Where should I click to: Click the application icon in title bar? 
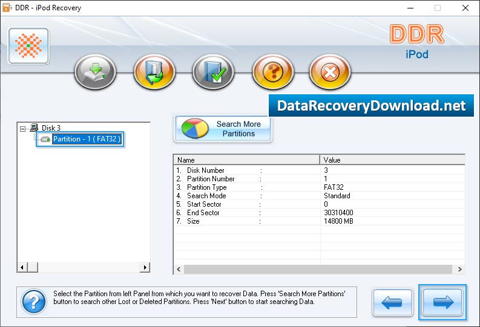[x=7, y=8]
